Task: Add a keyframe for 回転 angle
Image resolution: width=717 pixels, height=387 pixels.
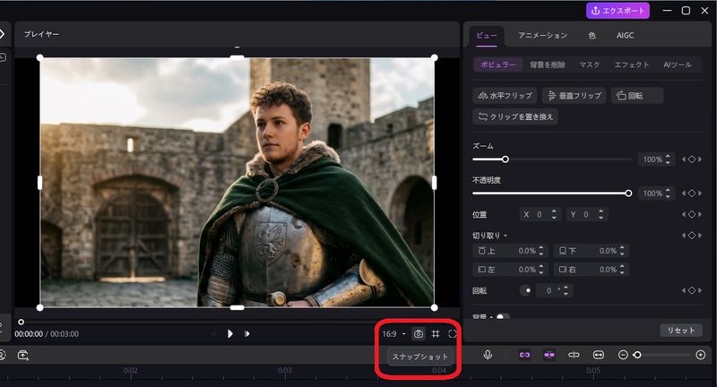Action: click(692, 290)
